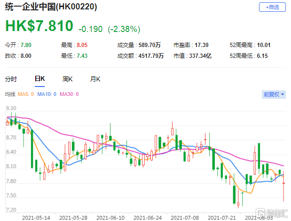This screenshot has height=221, width=291.
Task: Click 成交额 value 4517.79万
Action: point(151,56)
